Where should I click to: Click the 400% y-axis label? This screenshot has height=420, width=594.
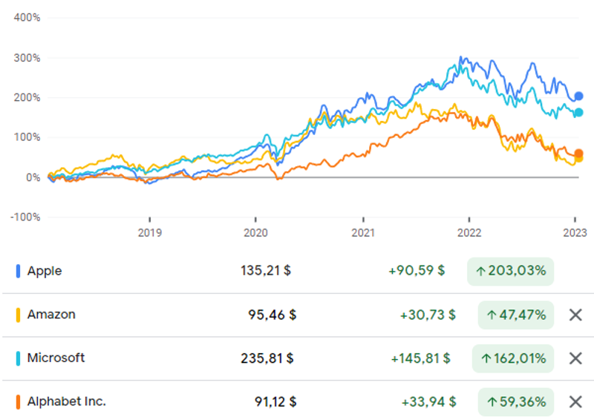pyautogui.click(x=27, y=17)
